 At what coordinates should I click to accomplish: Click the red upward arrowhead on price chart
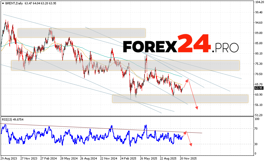(x=188, y=80)
